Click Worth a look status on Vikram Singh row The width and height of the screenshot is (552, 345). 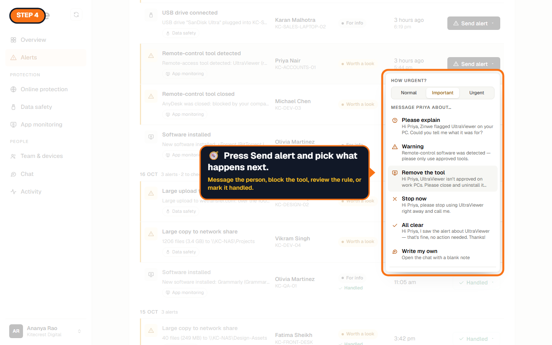click(x=358, y=242)
